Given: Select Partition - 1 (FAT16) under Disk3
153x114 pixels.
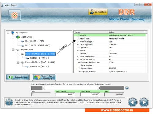Looking at the screenshot, I should click(x=39, y=67).
